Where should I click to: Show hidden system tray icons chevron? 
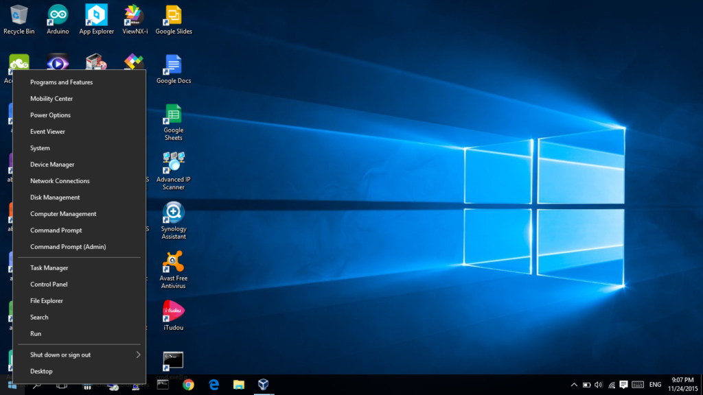coord(574,385)
